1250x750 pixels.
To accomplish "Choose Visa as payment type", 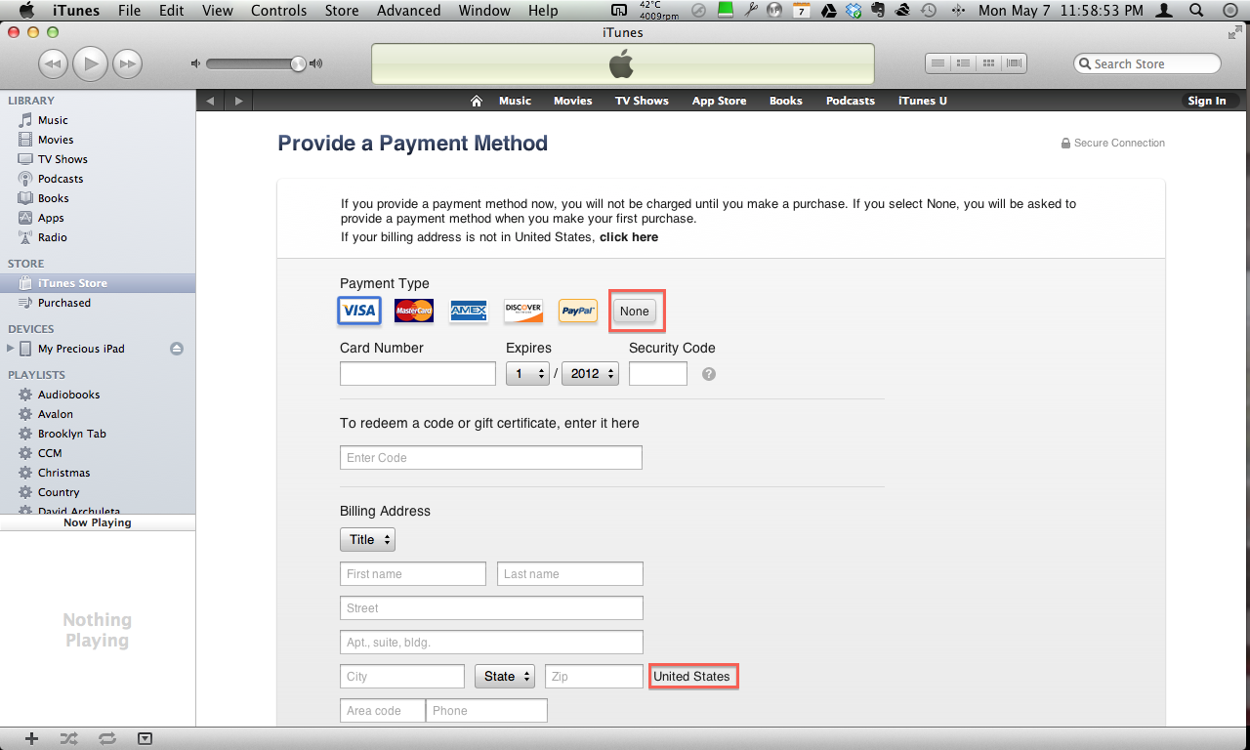I will 358,311.
